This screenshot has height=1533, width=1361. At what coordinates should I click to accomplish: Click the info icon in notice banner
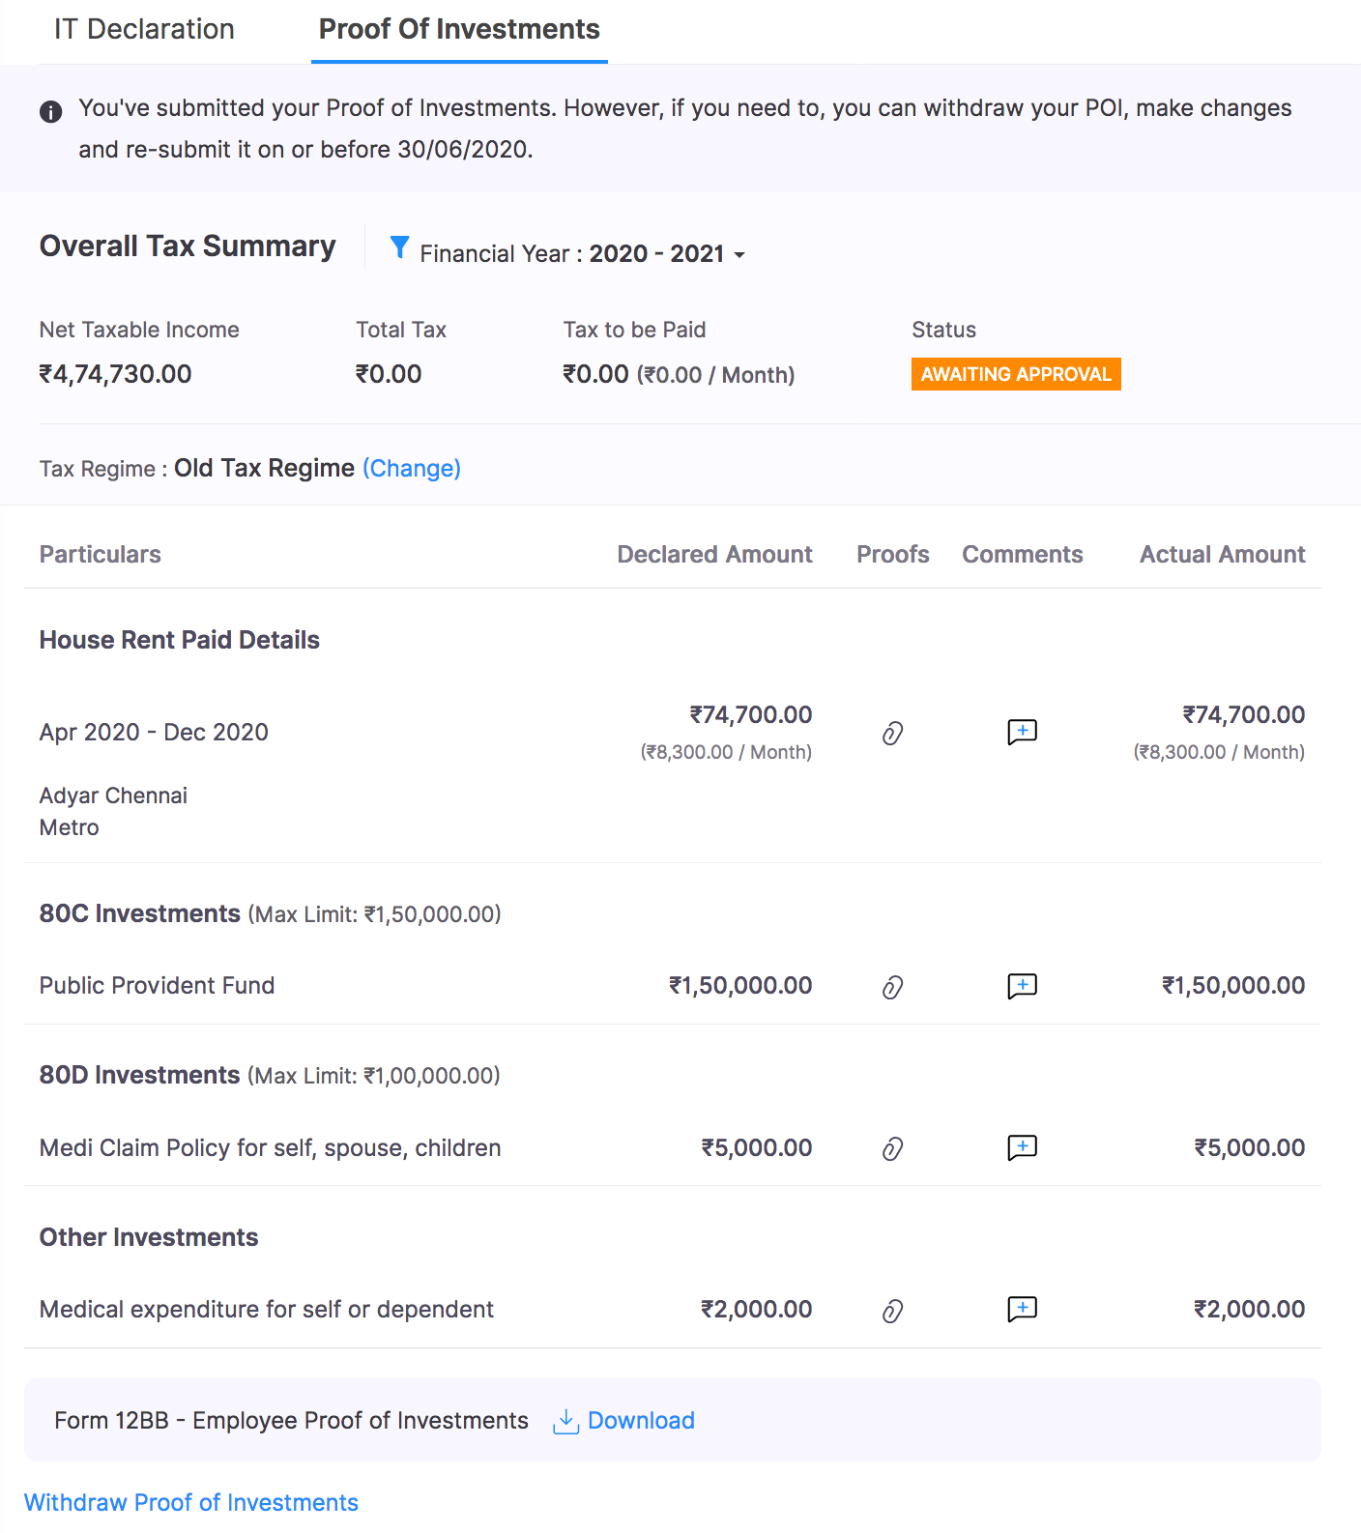tap(51, 112)
